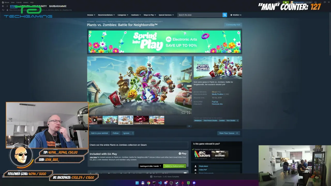The height and width of the screenshot is (186, 331).
Task: Open the floppy-disk app in taskbar
Action: point(143,183)
